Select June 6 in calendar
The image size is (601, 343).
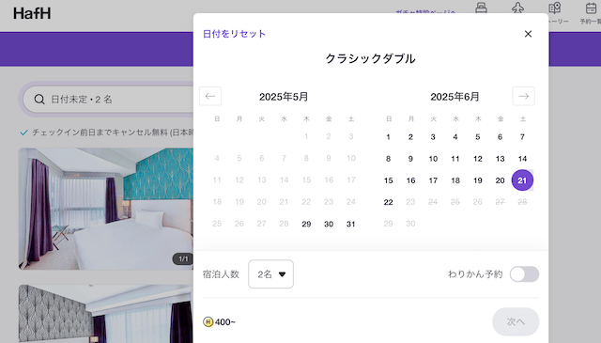click(x=500, y=137)
